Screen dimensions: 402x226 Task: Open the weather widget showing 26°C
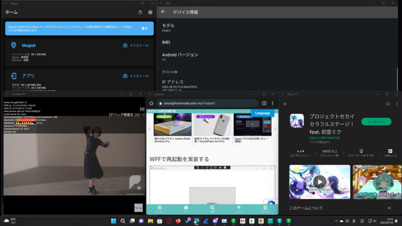pyautogui.click(x=10, y=221)
